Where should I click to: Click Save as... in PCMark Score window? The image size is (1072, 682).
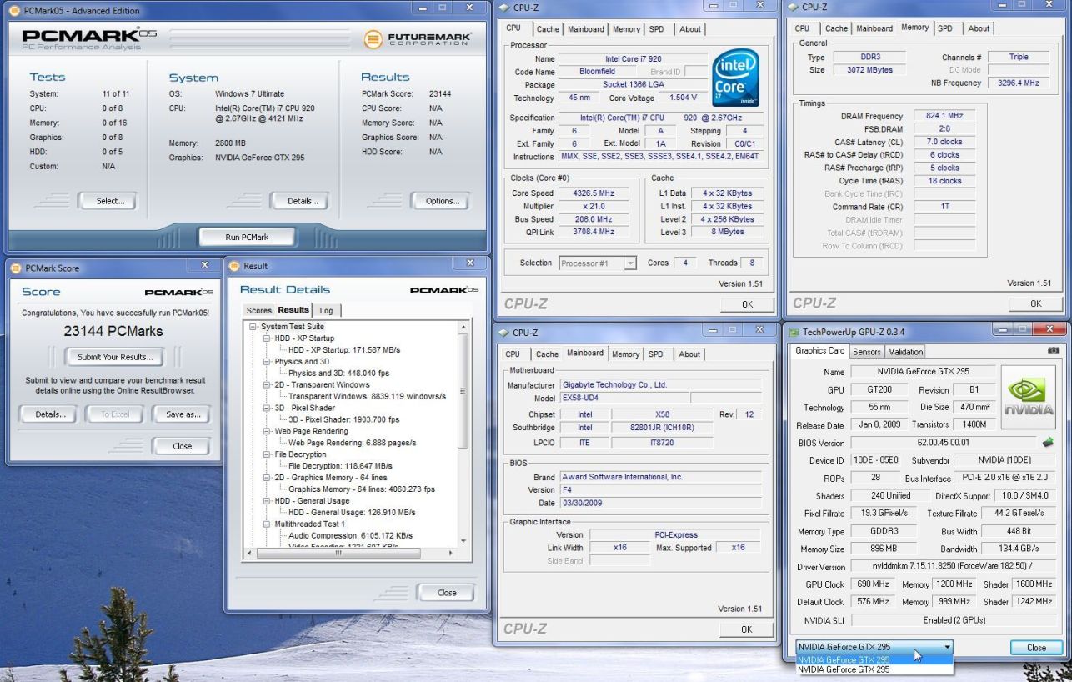pos(183,414)
